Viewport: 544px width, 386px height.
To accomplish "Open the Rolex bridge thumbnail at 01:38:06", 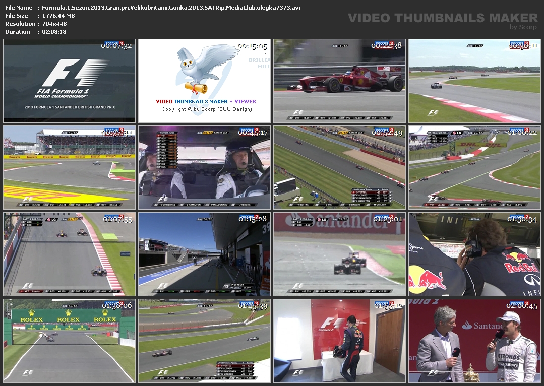I will 70,341.
